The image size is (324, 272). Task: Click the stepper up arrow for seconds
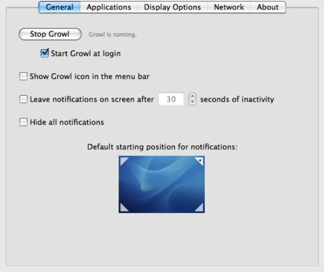192,96
